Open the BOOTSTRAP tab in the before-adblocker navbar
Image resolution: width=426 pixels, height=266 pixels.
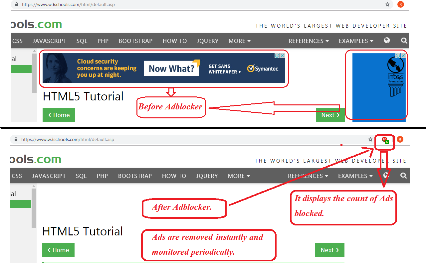pyautogui.click(x=136, y=41)
